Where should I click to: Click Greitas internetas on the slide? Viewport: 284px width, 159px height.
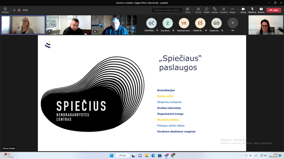coord(169,108)
